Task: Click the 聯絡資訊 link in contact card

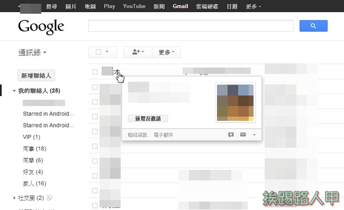Action: click(138, 135)
